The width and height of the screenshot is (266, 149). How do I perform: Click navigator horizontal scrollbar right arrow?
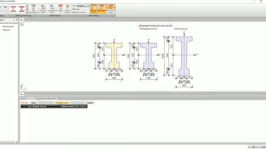tap(17, 142)
